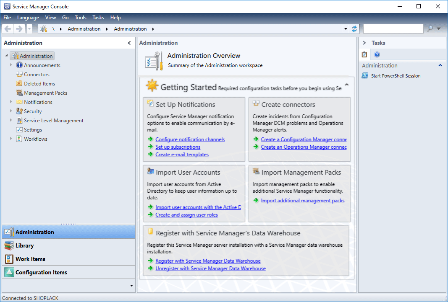Viewport: 448px width, 302px height.
Task: Click the Import User Accounts card icon
Action: (150, 171)
